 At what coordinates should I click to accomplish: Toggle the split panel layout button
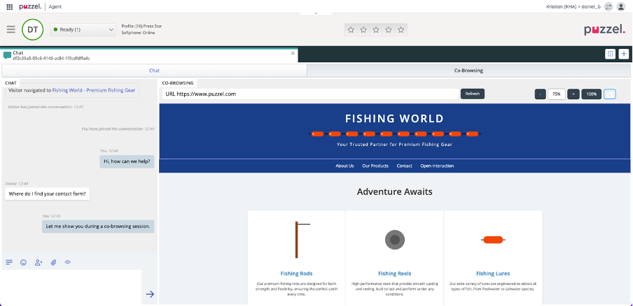coord(610,54)
